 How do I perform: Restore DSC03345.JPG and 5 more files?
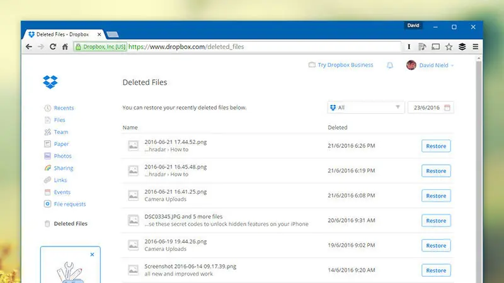click(436, 221)
